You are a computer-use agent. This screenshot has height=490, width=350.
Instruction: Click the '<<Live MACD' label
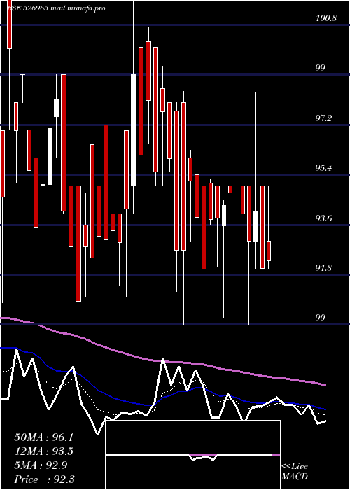[295, 472]
